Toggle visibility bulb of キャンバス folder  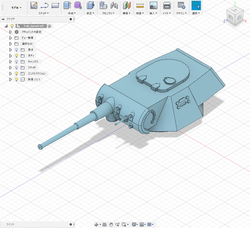16,62
